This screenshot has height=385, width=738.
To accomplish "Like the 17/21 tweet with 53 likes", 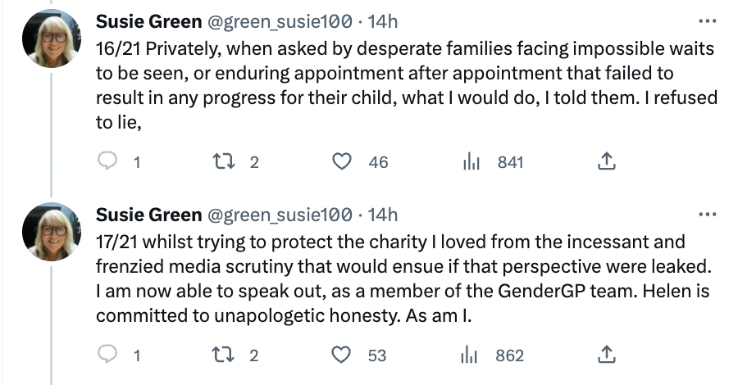I will click(x=341, y=355).
